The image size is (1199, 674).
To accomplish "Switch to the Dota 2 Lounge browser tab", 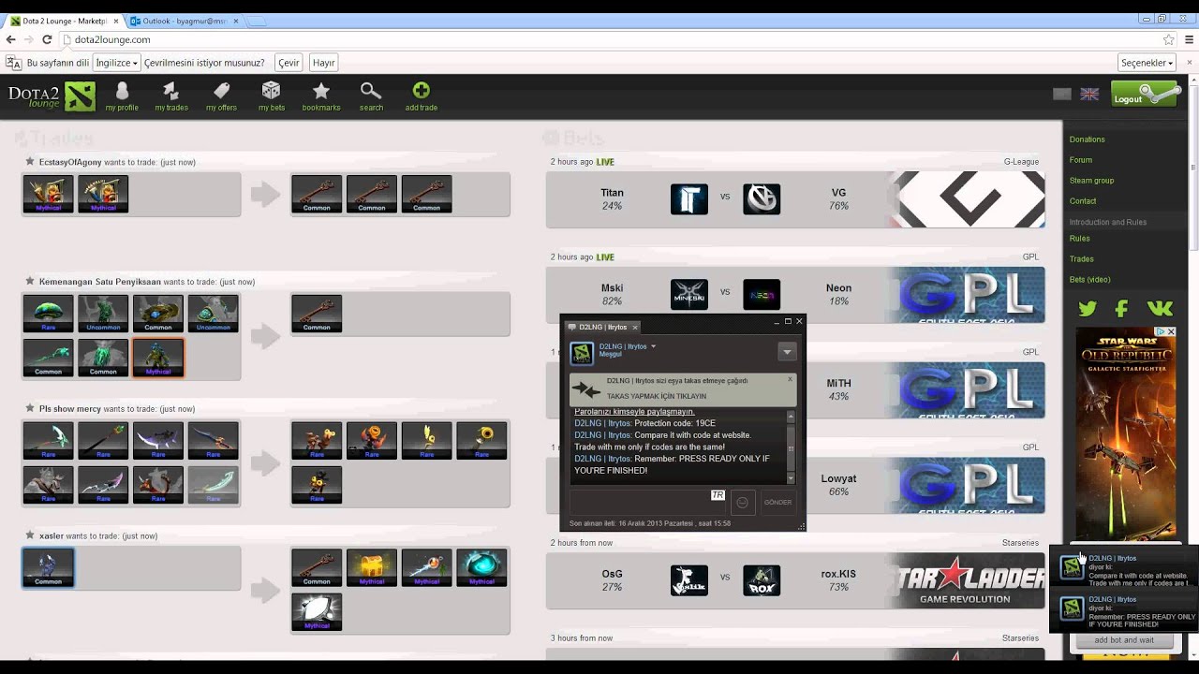I will tap(66, 21).
